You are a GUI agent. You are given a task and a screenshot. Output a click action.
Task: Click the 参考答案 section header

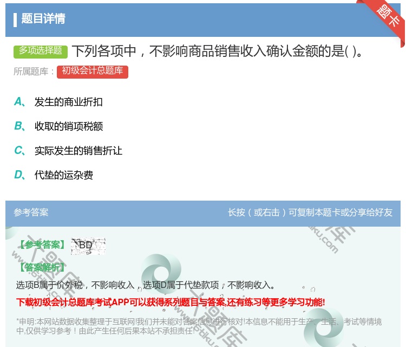[31, 213]
